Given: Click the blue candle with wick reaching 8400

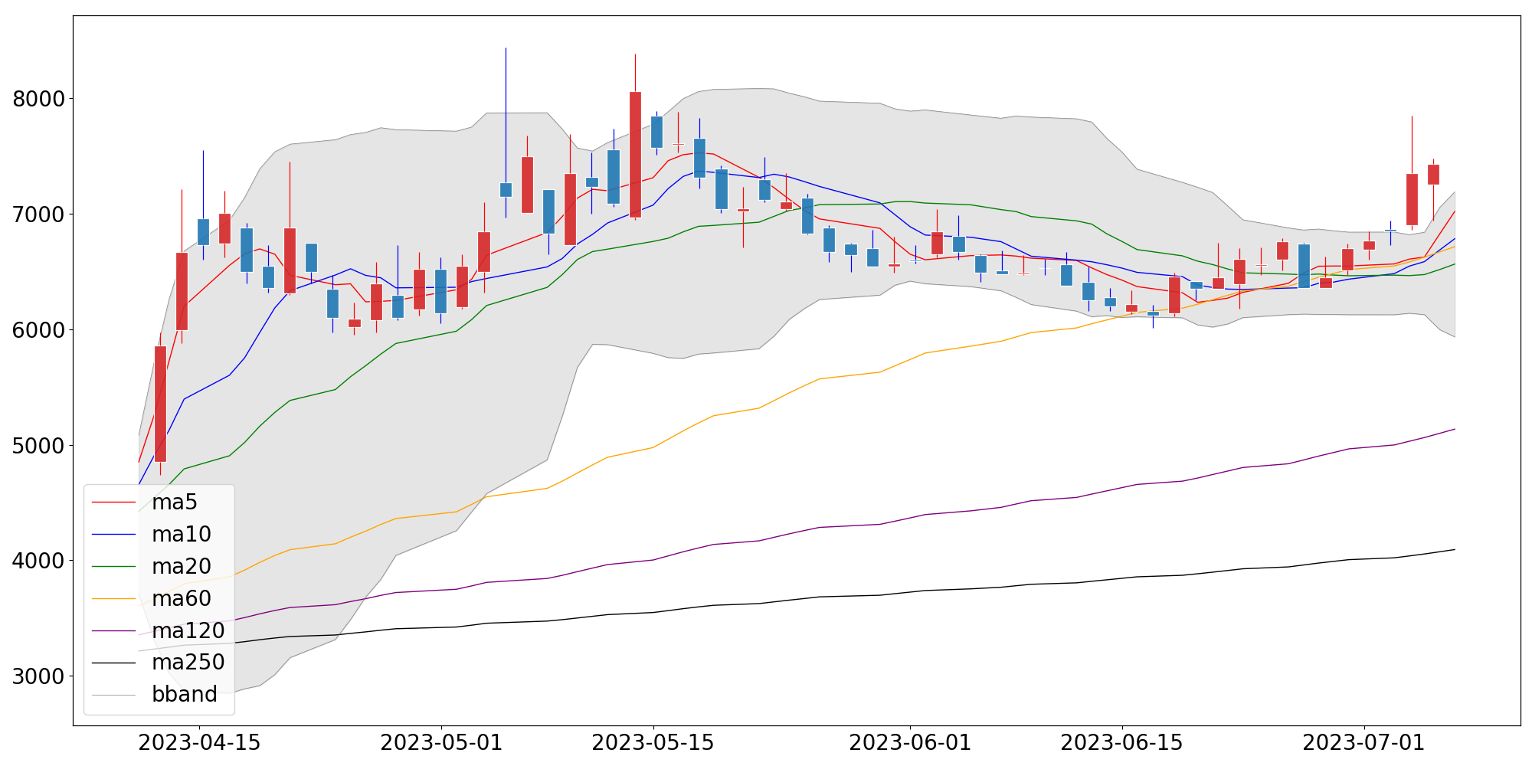Looking at the screenshot, I should click(506, 189).
